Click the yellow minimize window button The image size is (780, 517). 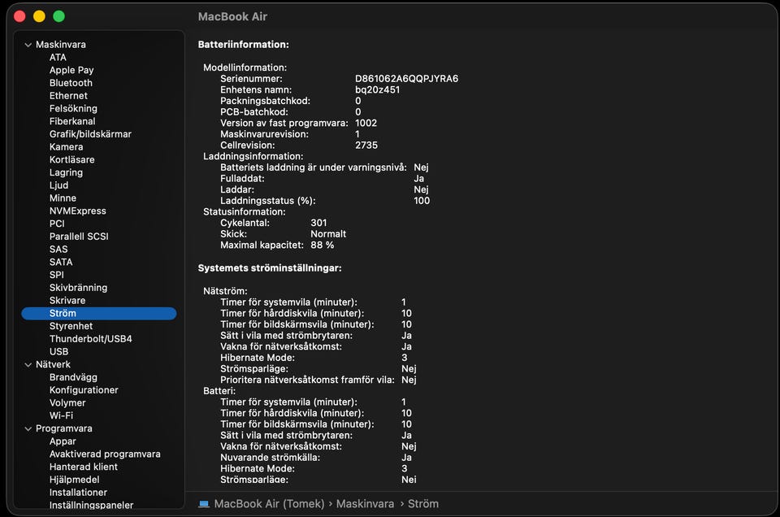(x=39, y=16)
